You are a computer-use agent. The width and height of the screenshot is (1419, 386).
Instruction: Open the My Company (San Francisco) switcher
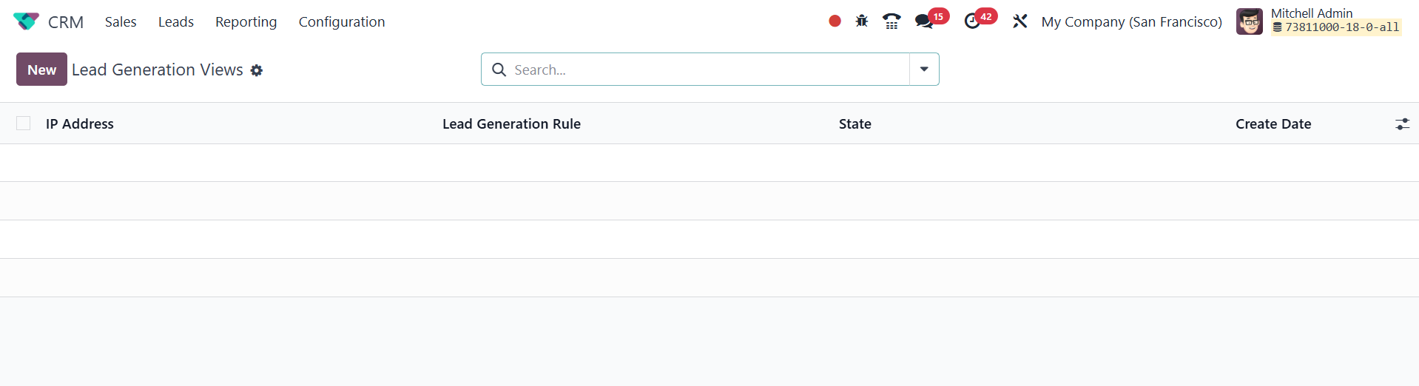1131,21
